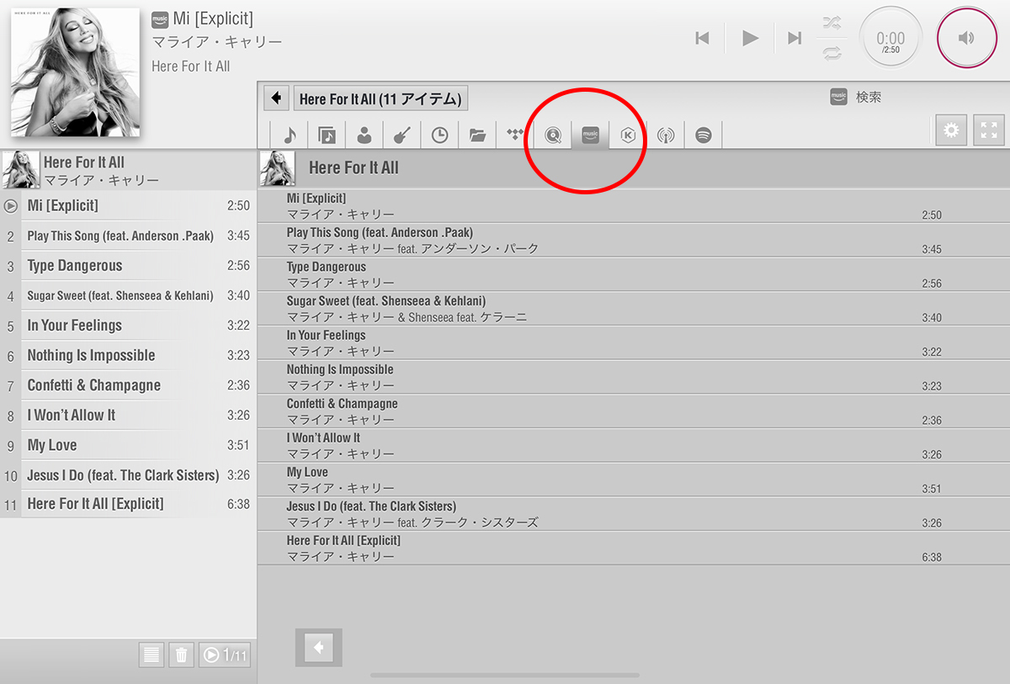Open settings with the gear button
The width and height of the screenshot is (1010, 684).
coord(951,130)
